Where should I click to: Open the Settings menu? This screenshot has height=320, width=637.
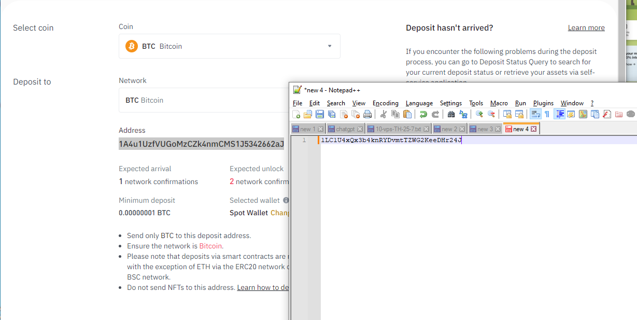coord(451,103)
